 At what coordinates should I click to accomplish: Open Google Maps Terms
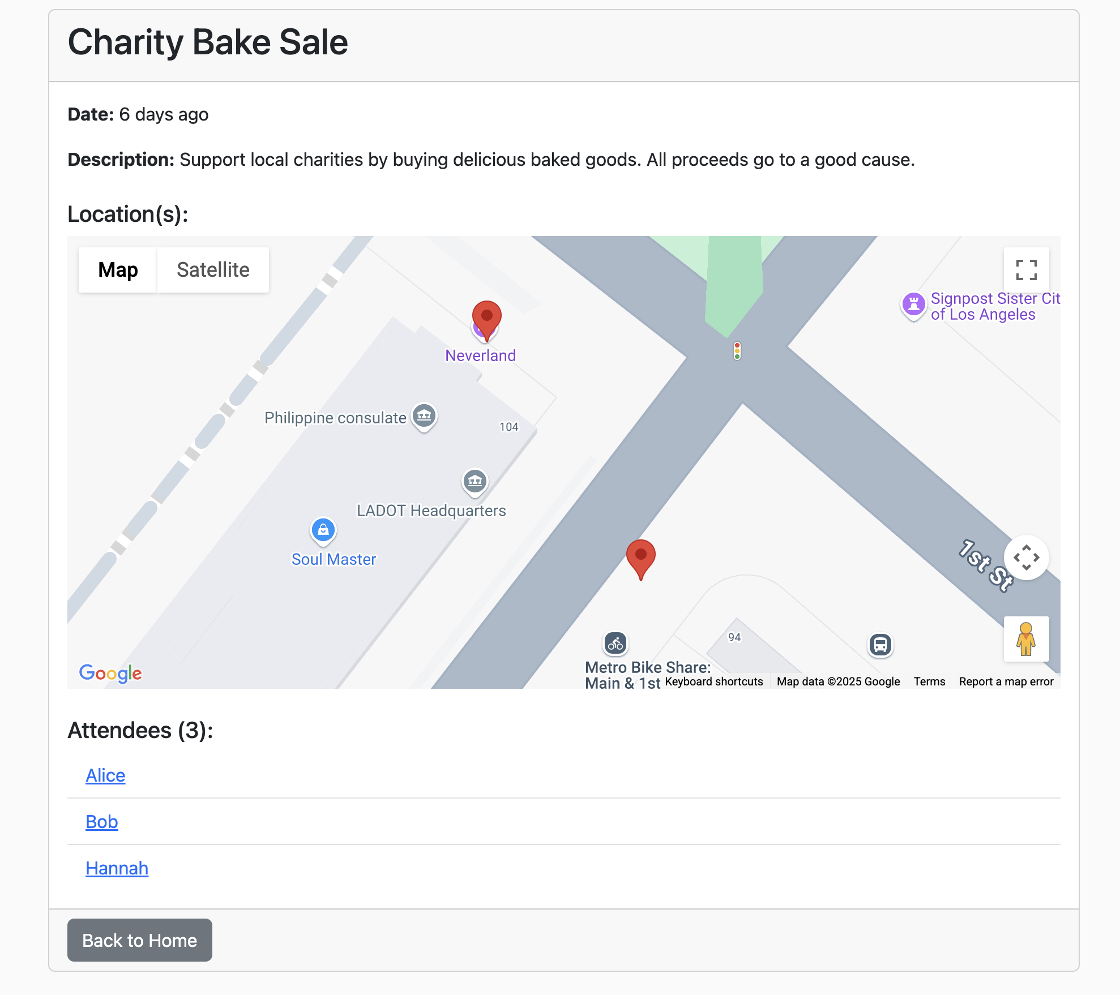[x=929, y=681]
